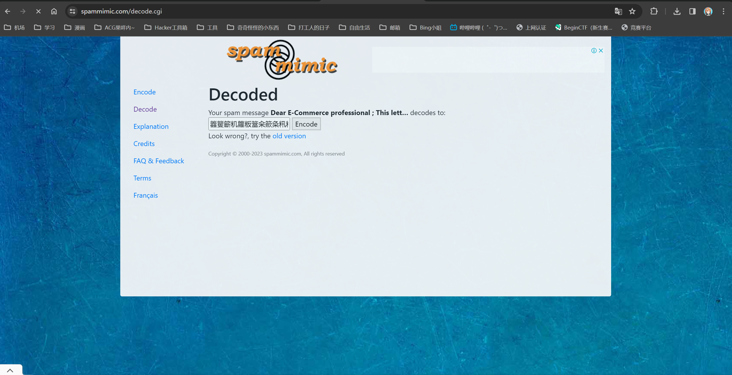Image resolution: width=732 pixels, height=375 pixels.
Task: Click the Encode button
Action: (306, 124)
